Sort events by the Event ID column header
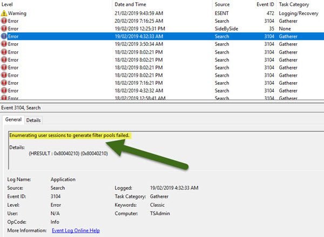Viewport: 324px width, 237px height. [265, 4]
